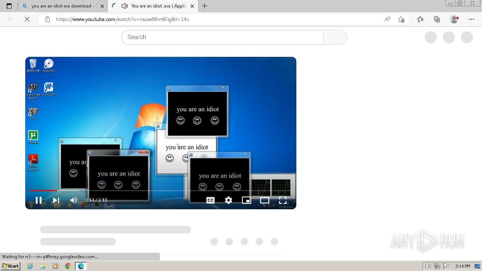
Task: Open network status tray icon
Action: pyautogui.click(x=437, y=266)
